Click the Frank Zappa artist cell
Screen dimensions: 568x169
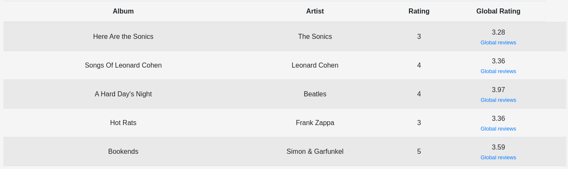click(x=315, y=123)
